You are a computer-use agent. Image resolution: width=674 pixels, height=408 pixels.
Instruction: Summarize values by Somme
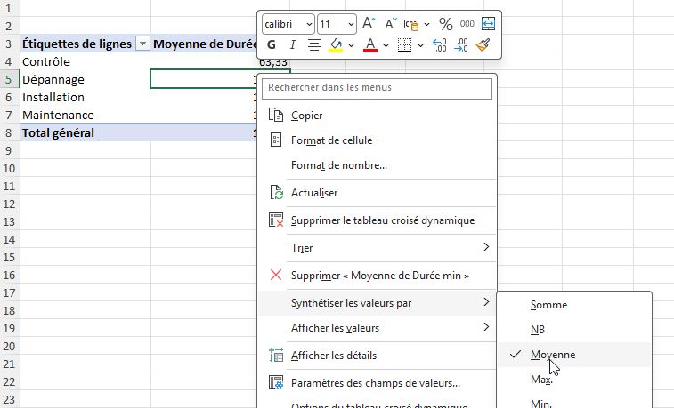(574, 305)
